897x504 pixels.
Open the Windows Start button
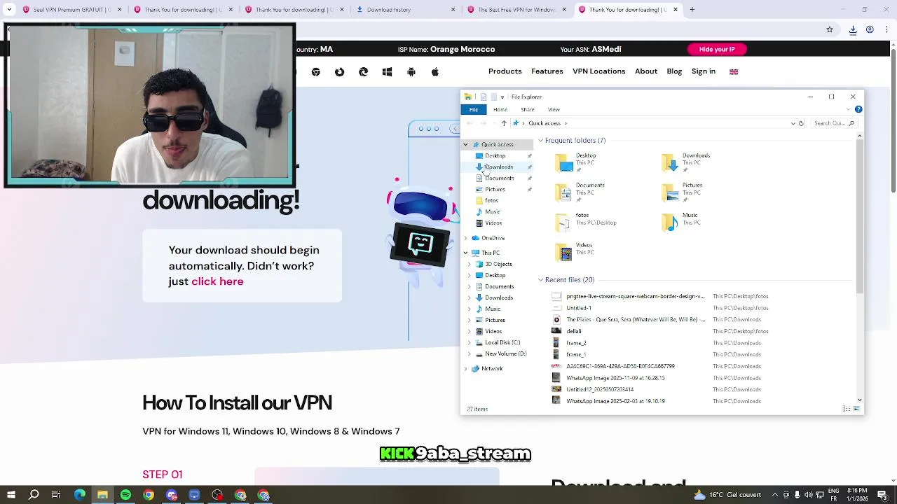11,495
